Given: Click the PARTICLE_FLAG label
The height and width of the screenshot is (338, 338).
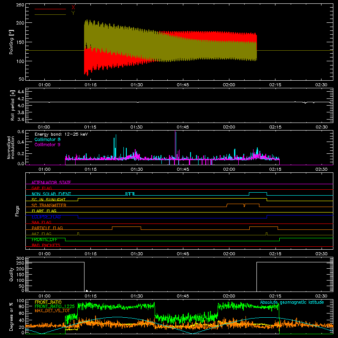Looking at the screenshot, I should (47, 228).
